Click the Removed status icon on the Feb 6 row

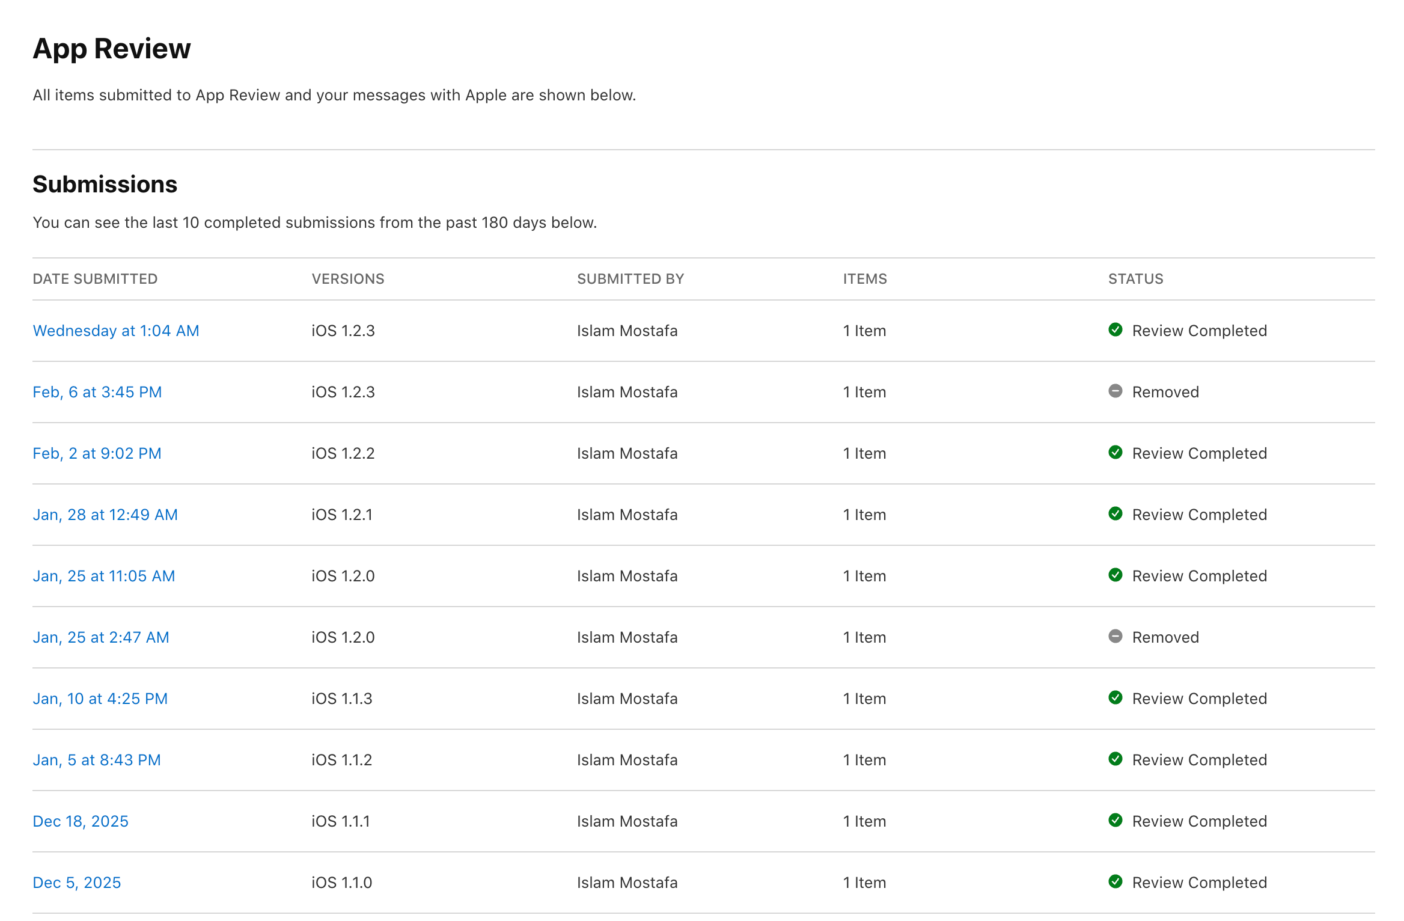[1116, 392]
